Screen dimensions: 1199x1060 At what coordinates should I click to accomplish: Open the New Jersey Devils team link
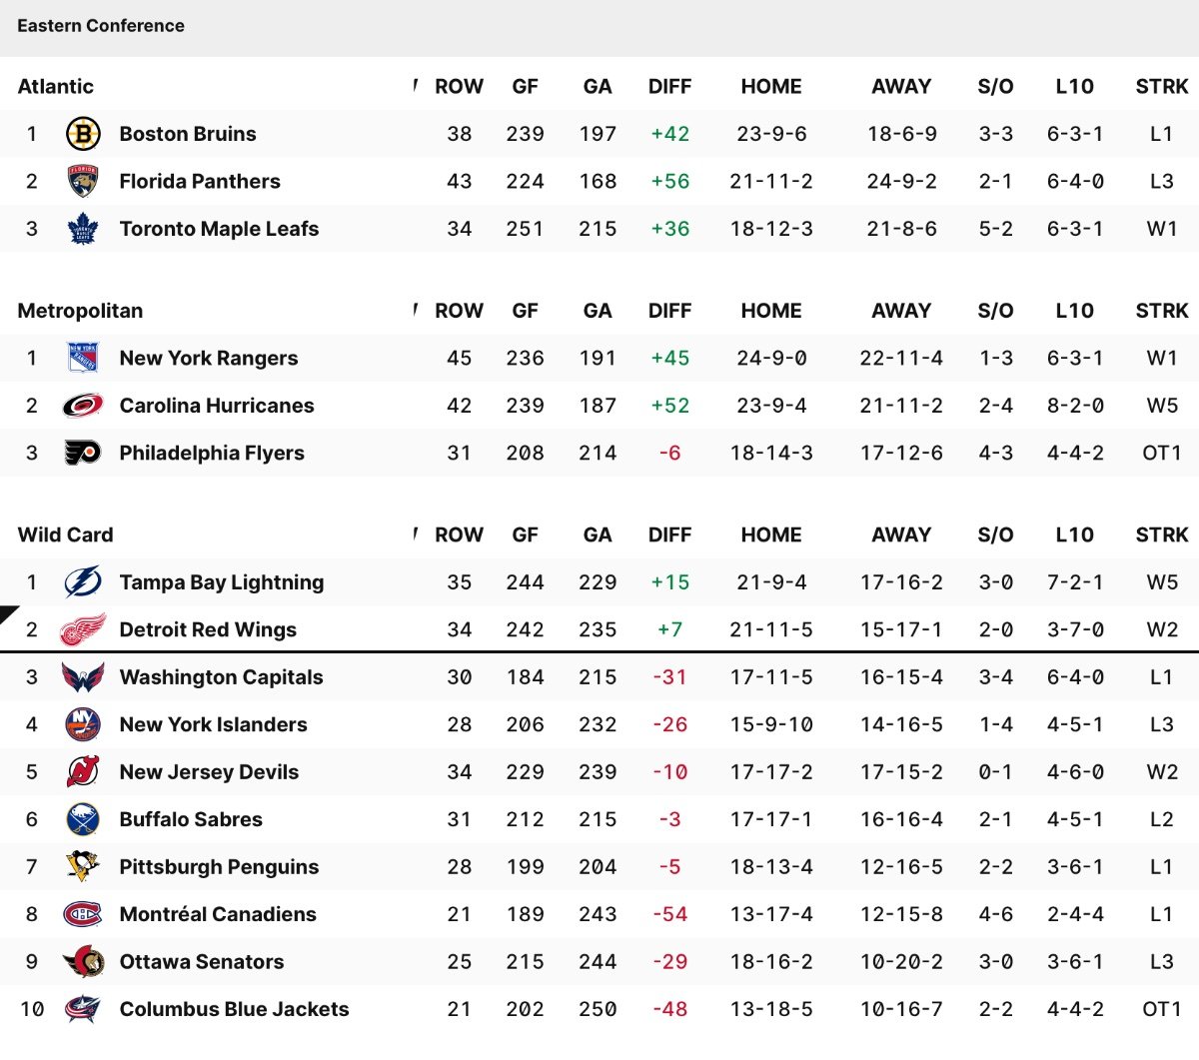tap(209, 772)
